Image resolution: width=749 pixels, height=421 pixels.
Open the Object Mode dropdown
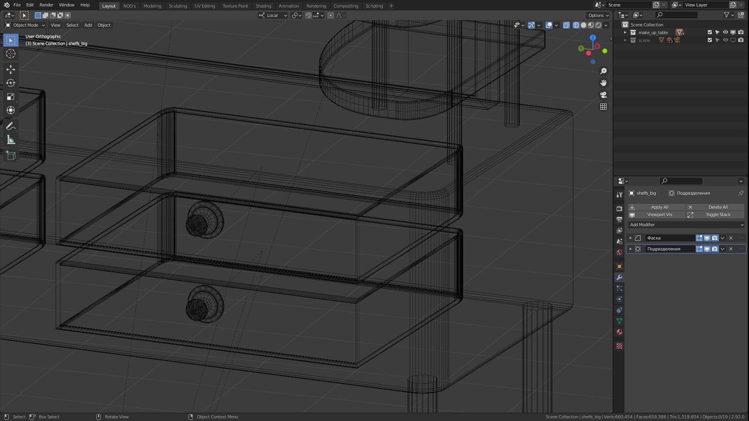pyautogui.click(x=25, y=25)
